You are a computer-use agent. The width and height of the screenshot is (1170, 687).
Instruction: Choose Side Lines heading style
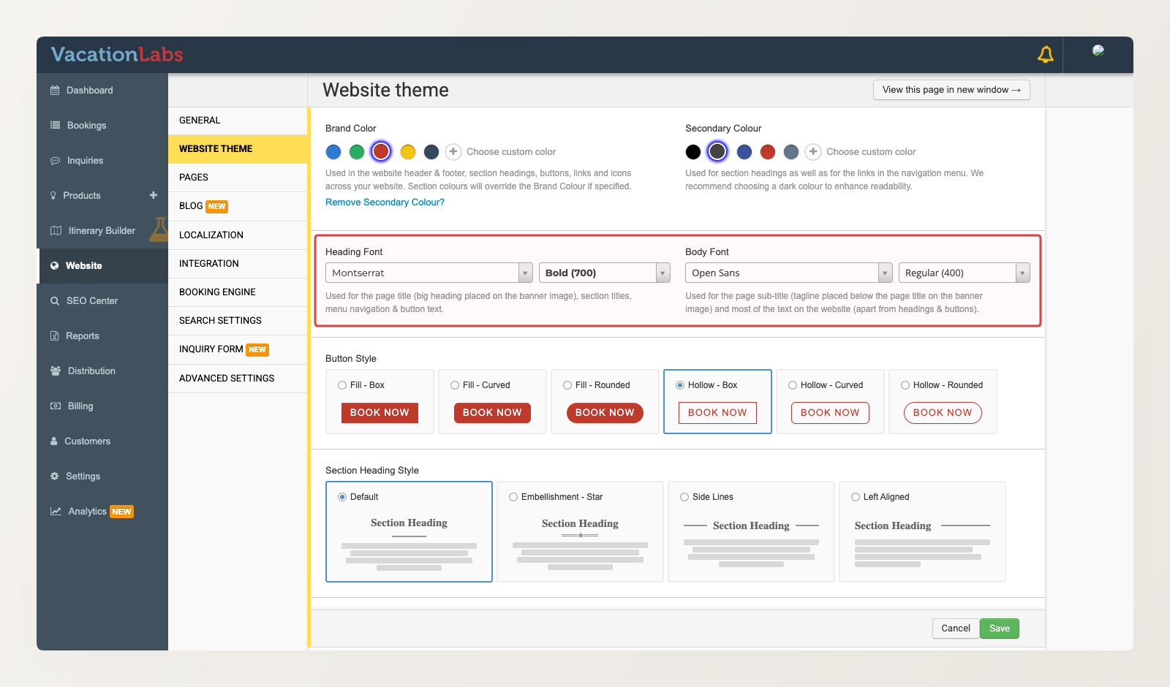[x=684, y=497]
